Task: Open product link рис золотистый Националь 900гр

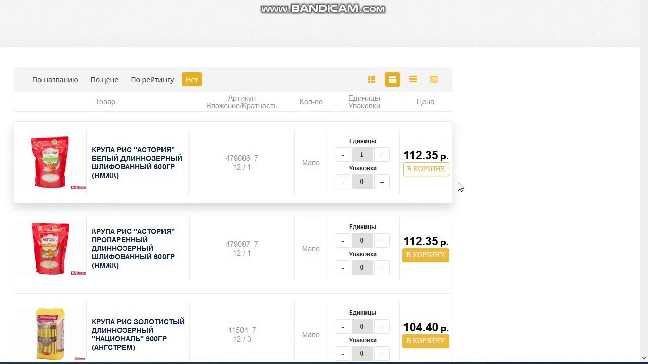Action: (x=138, y=334)
